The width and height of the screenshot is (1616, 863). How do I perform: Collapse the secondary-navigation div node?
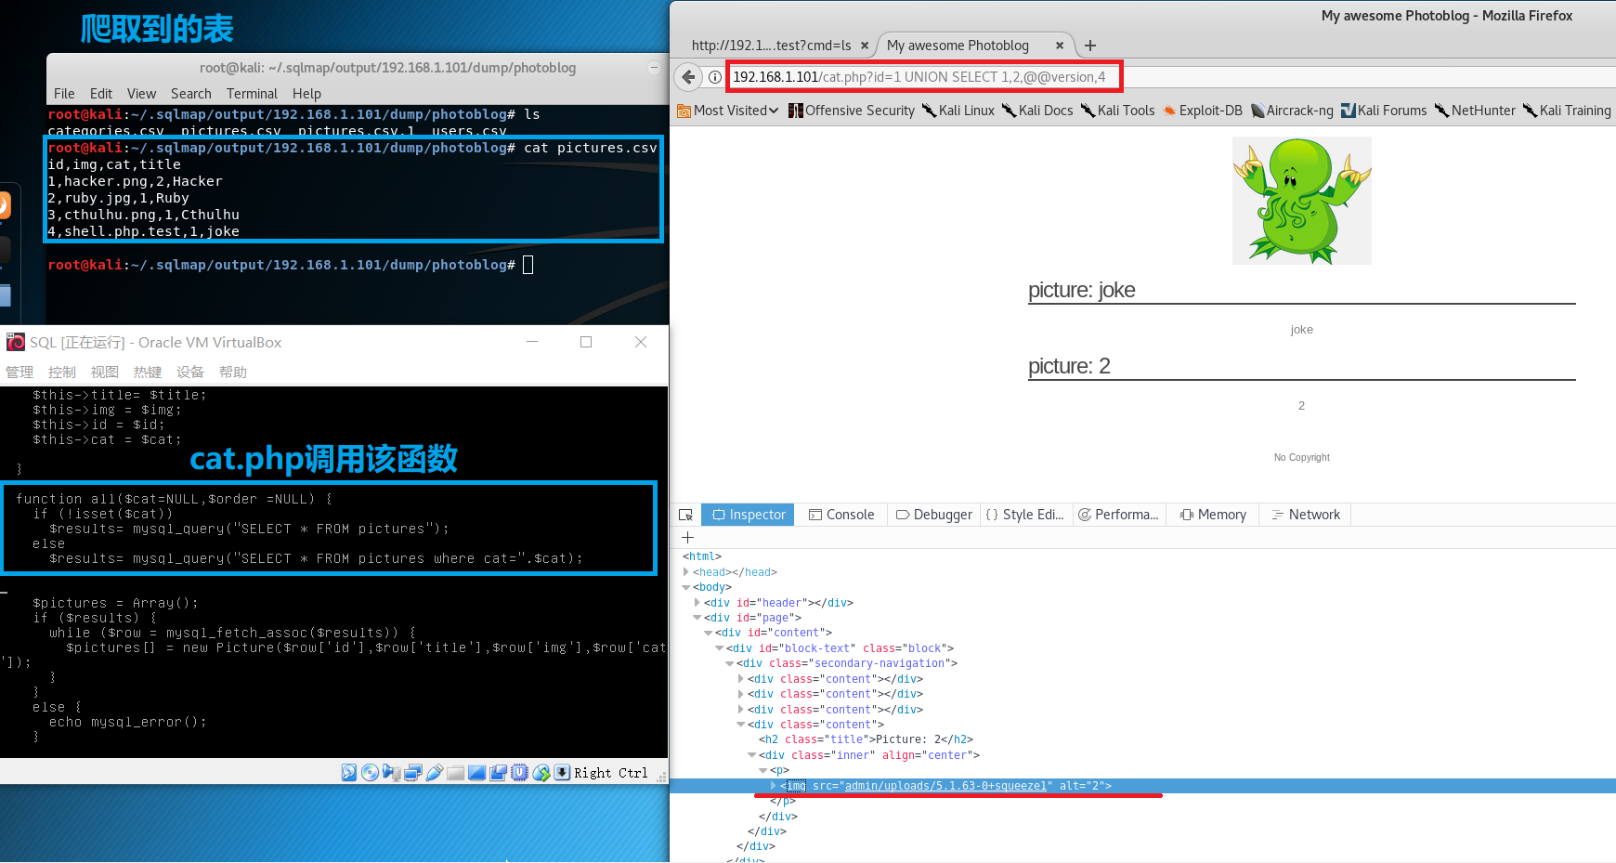click(730, 663)
